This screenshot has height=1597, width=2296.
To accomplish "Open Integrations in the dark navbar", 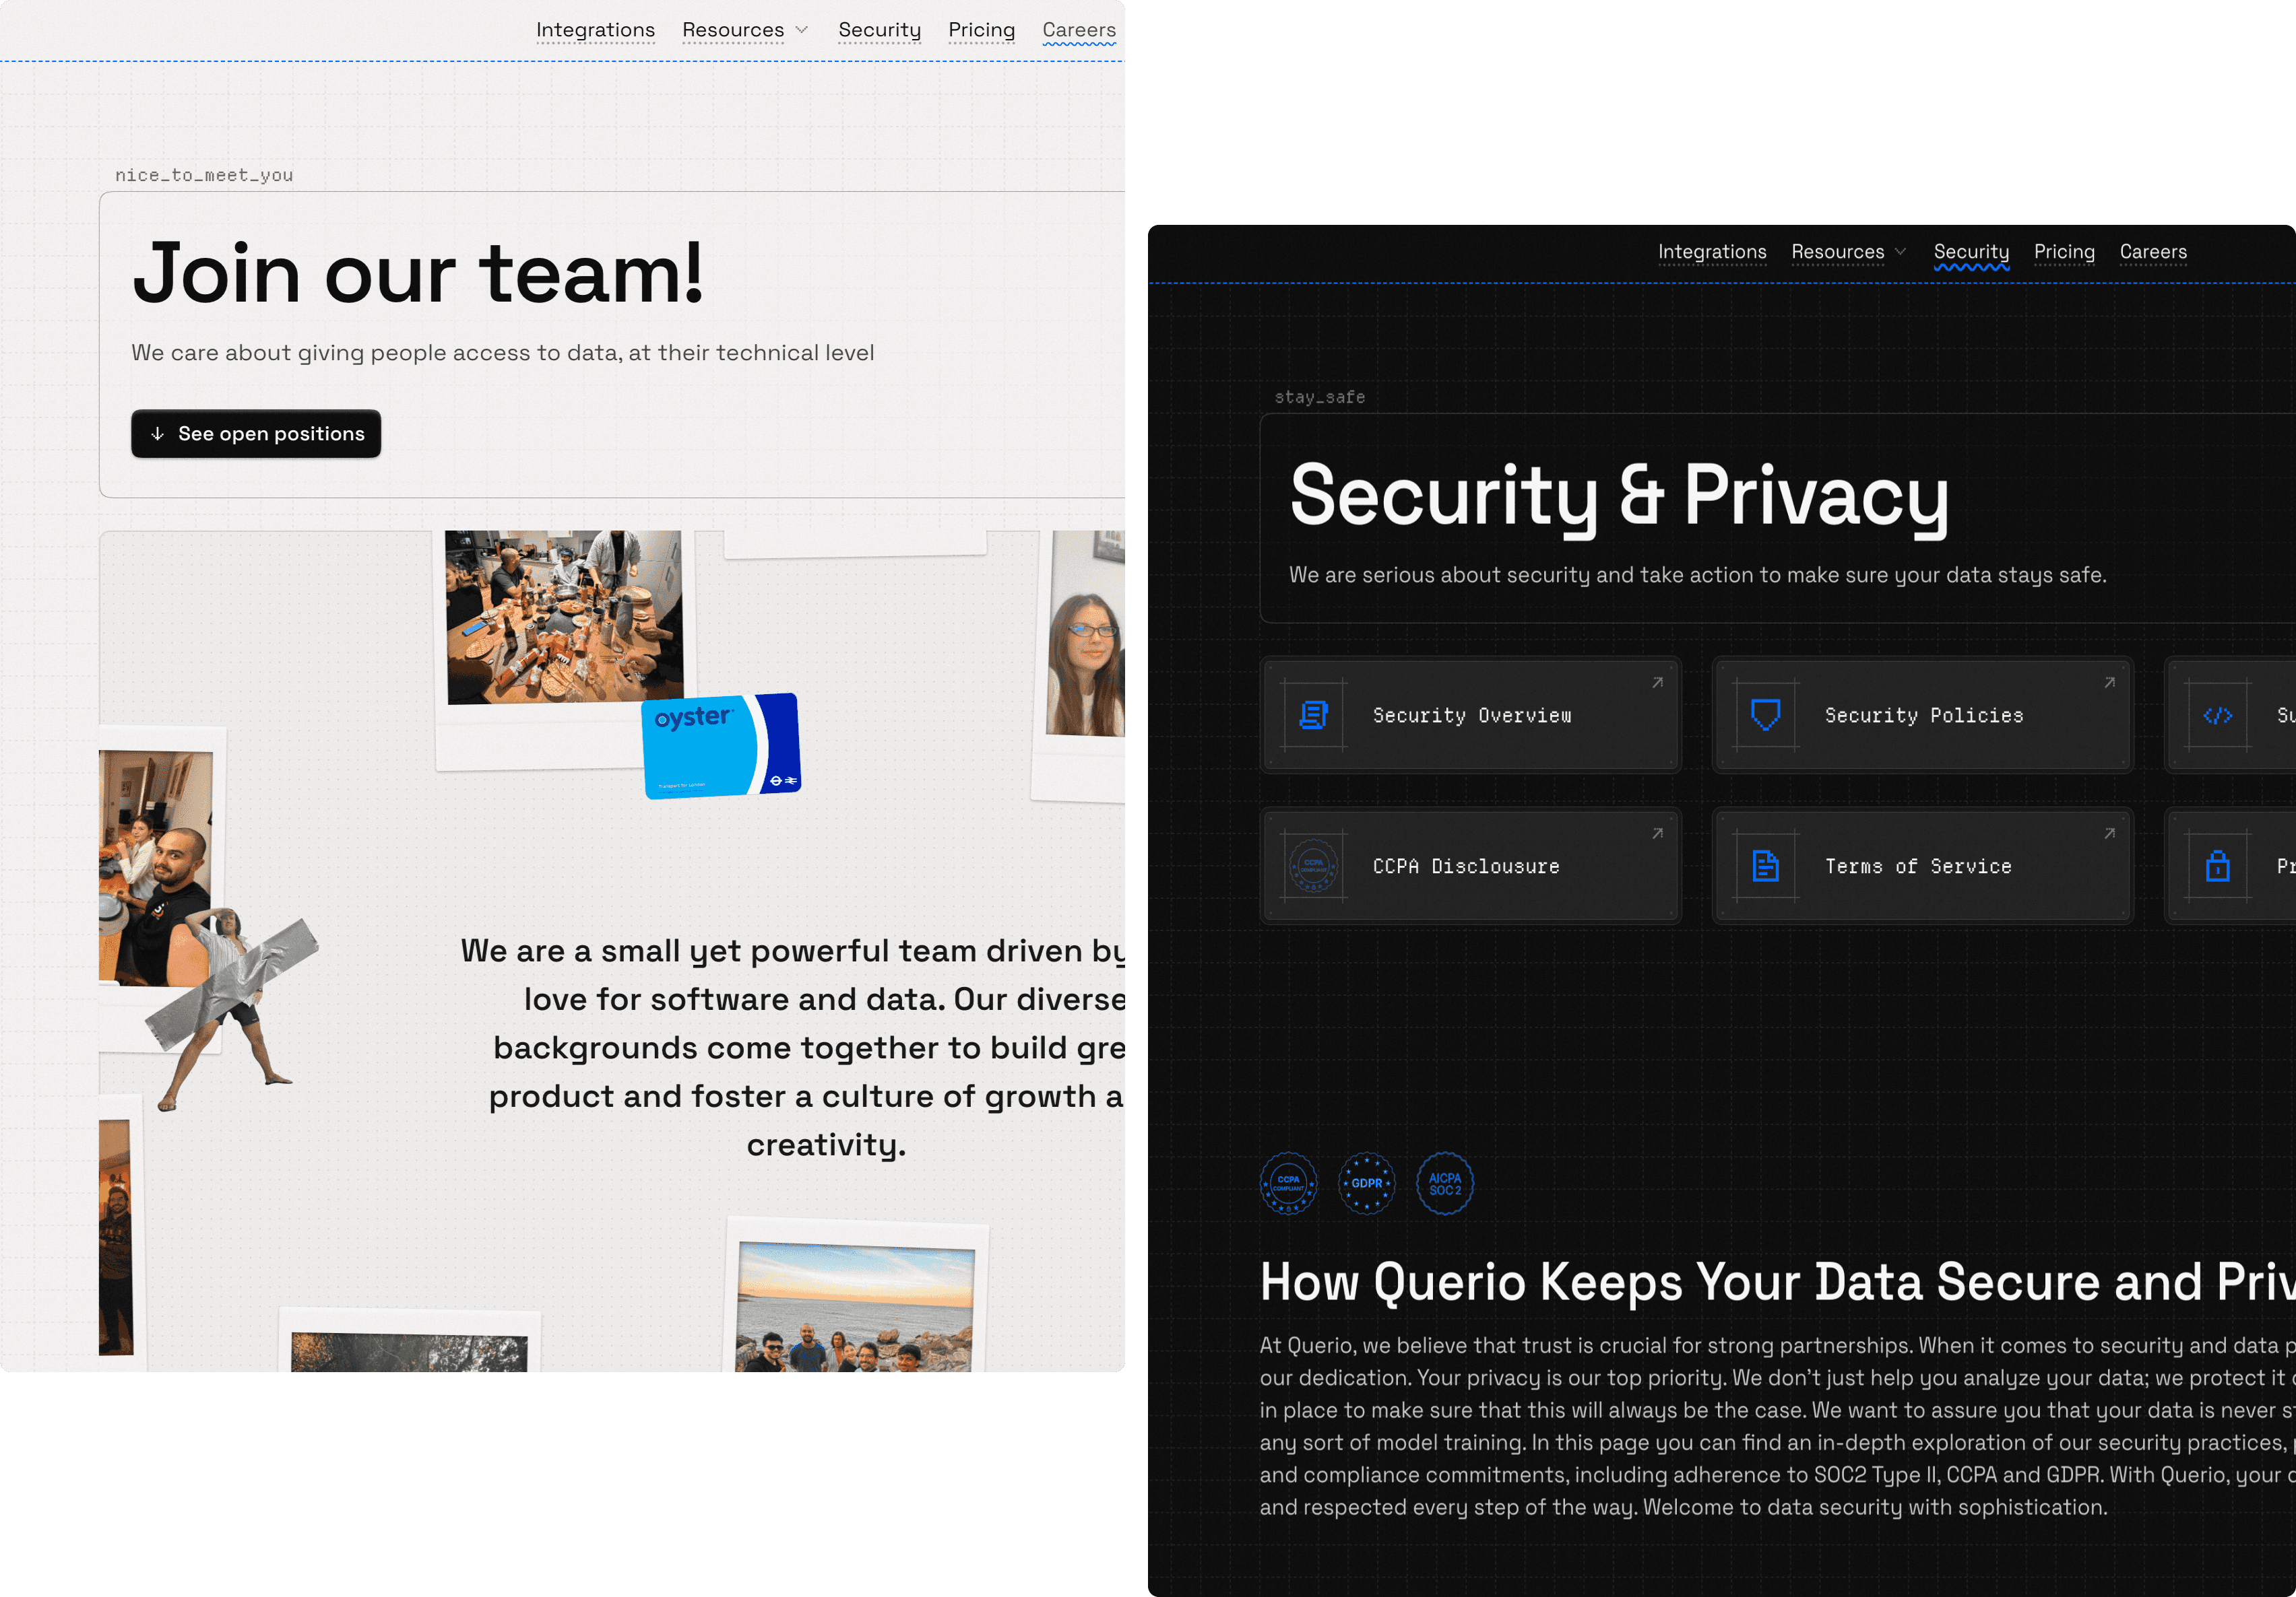I will tap(1712, 252).
